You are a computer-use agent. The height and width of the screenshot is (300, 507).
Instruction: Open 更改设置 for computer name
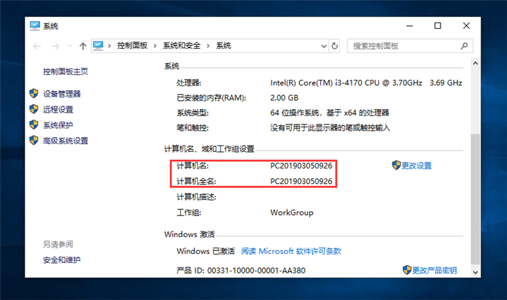click(415, 166)
